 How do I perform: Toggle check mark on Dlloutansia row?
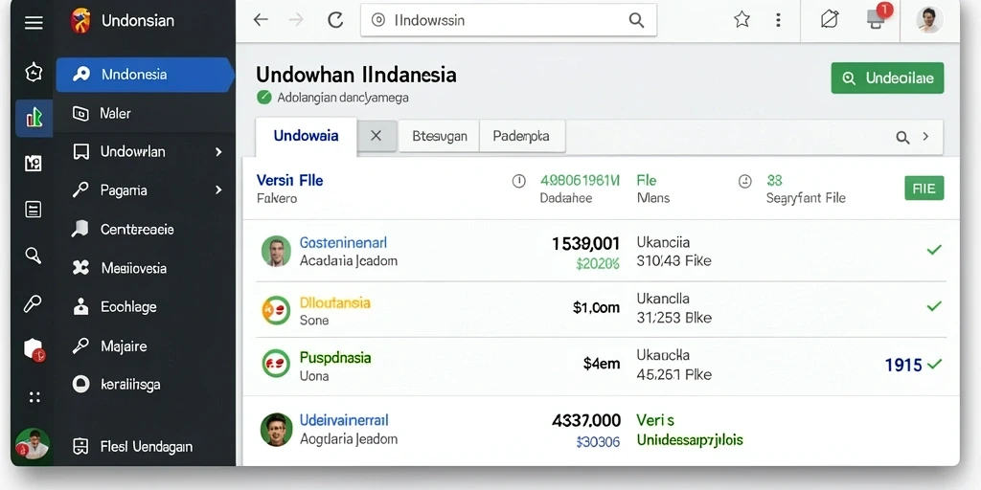click(934, 306)
